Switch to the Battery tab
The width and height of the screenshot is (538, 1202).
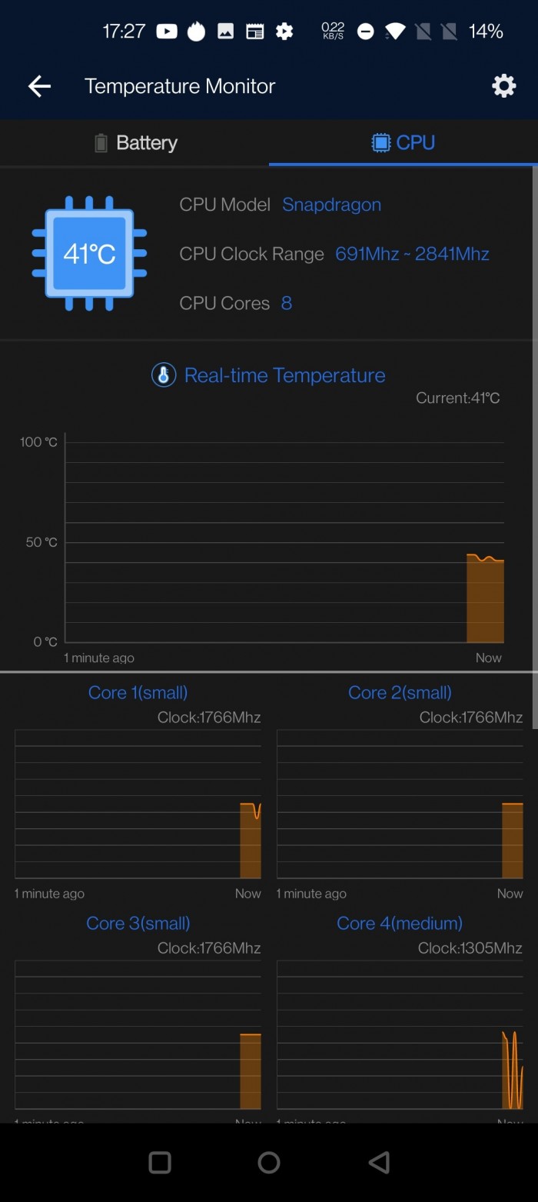coord(135,143)
